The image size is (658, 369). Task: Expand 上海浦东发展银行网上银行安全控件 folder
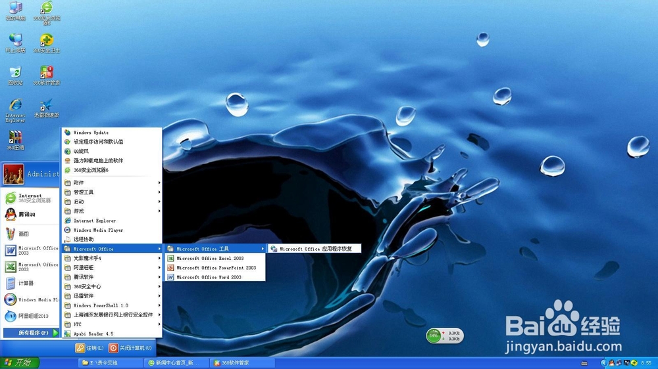112,315
